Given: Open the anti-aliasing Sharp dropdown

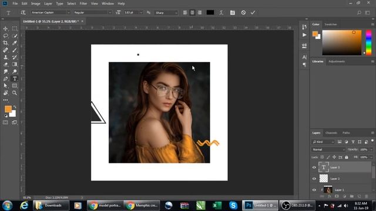Looking at the screenshot, I should pyautogui.click(x=166, y=13).
